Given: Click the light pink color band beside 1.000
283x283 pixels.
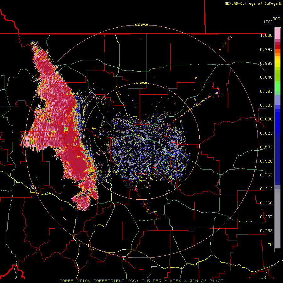Looking at the screenshot, I should click(278, 34).
